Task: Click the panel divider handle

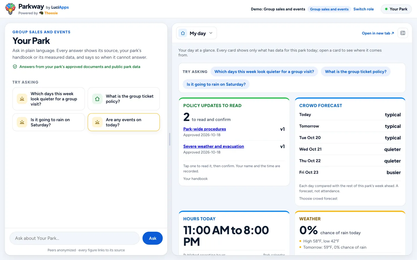Action: (170, 139)
